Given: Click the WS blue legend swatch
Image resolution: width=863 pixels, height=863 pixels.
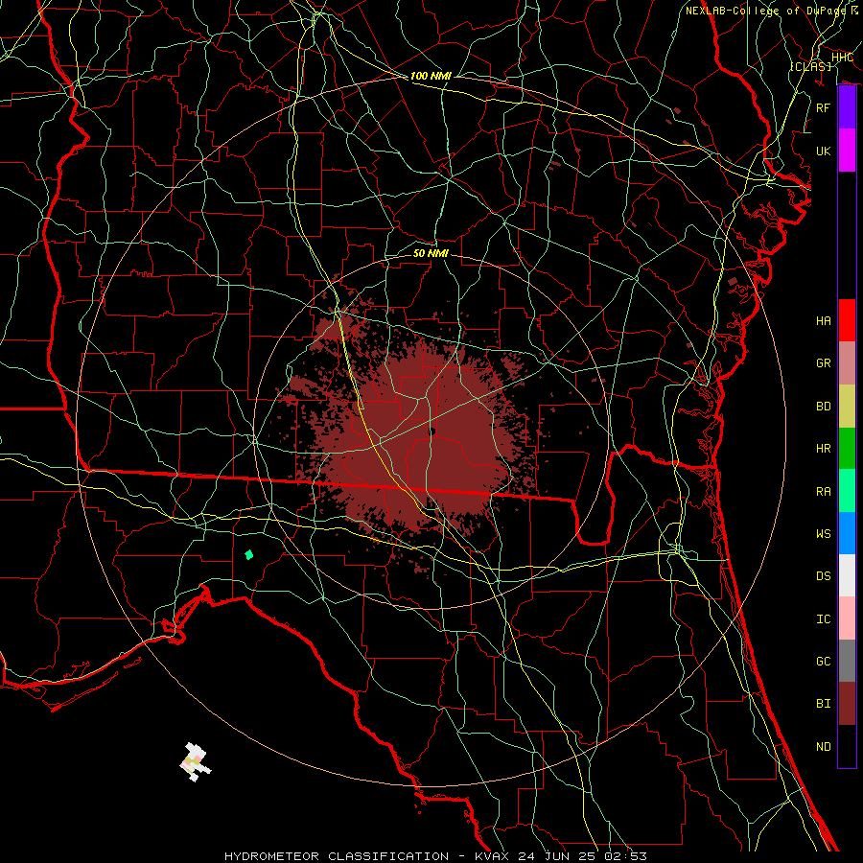Looking at the screenshot, I should tap(847, 533).
